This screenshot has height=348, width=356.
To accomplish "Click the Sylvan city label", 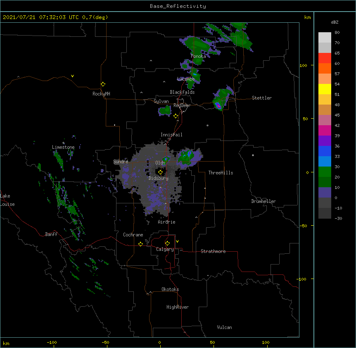I will 161,101.
